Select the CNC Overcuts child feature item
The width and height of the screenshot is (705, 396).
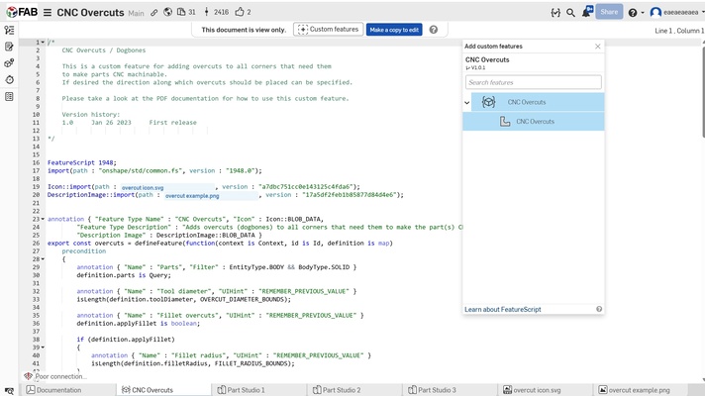point(534,121)
